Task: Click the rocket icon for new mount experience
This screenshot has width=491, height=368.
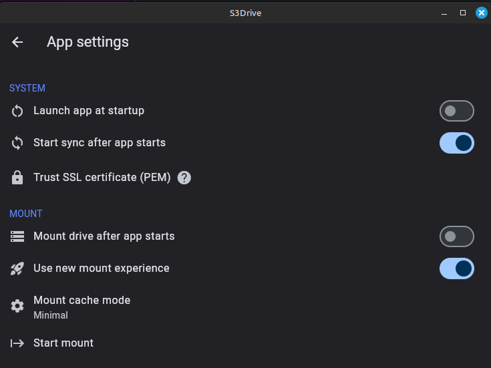Action: click(x=17, y=268)
